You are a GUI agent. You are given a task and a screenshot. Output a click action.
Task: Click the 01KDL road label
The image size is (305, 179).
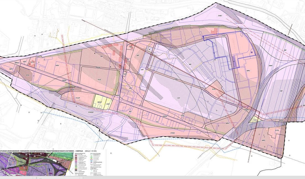224,36
